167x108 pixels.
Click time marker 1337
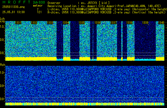pos(113,23)
